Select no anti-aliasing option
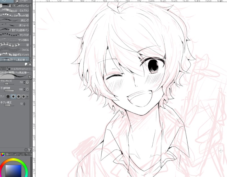 (8, 97)
